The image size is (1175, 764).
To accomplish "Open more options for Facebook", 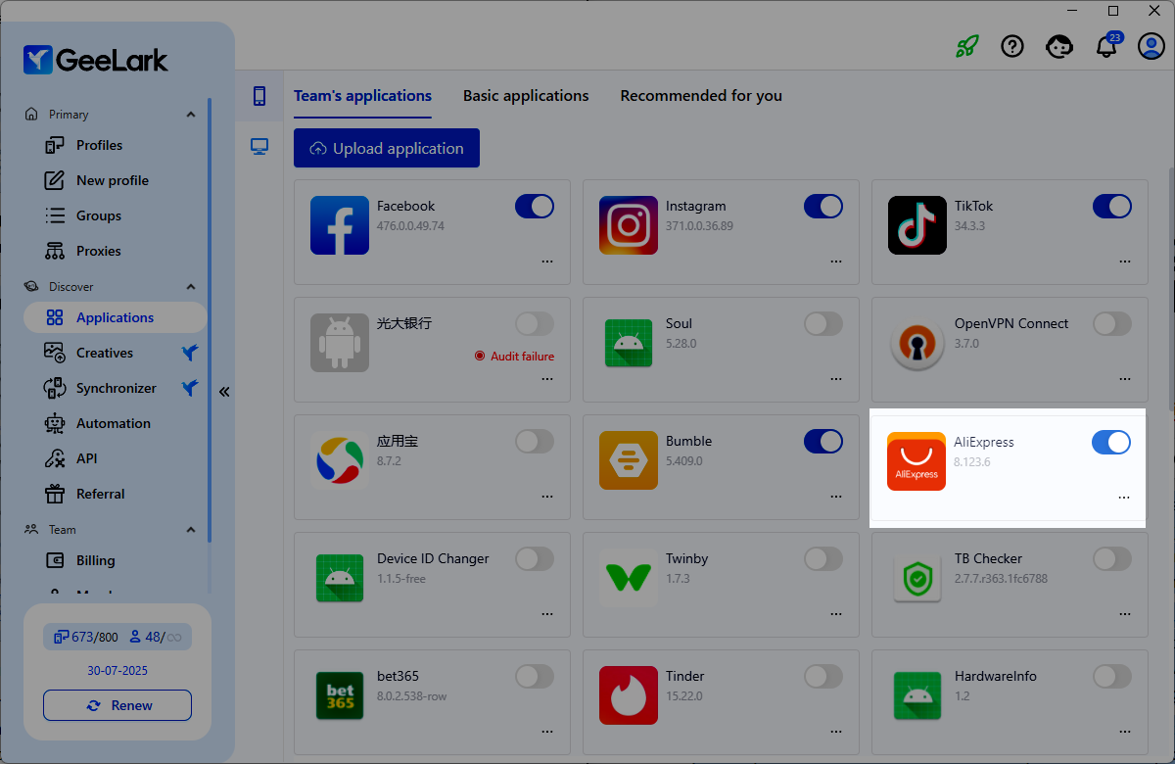I will pos(547,262).
